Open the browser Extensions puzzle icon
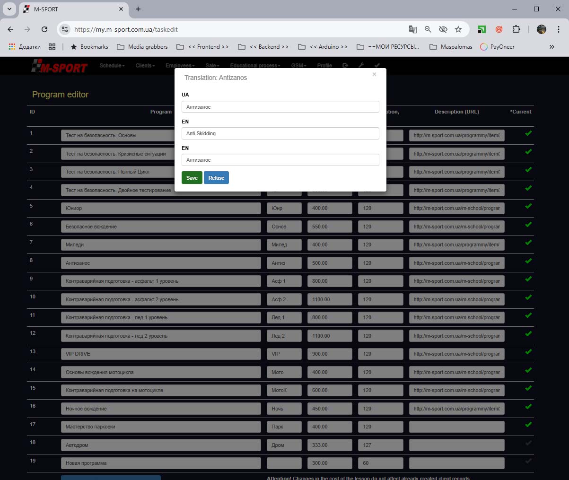Viewport: 569px width, 480px height. [516, 29]
